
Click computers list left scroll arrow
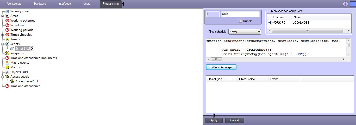click(x=269, y=31)
